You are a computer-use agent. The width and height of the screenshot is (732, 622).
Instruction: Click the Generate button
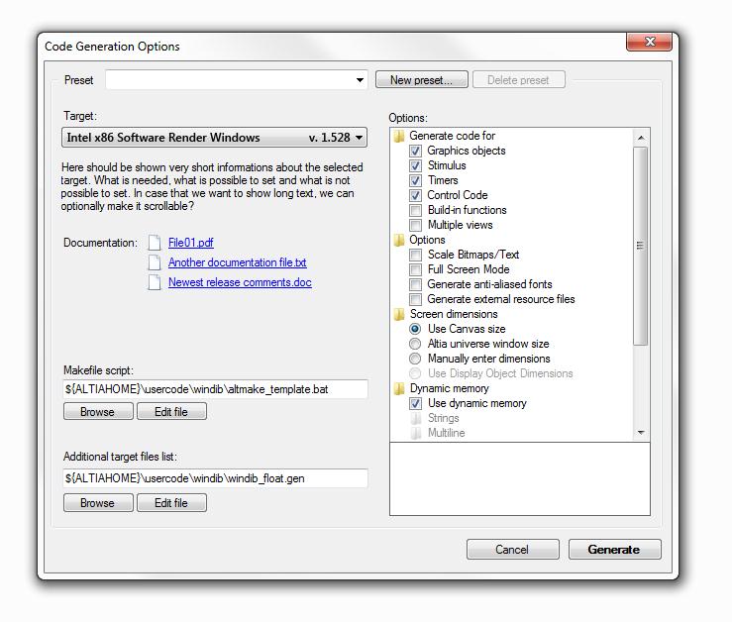(614, 550)
